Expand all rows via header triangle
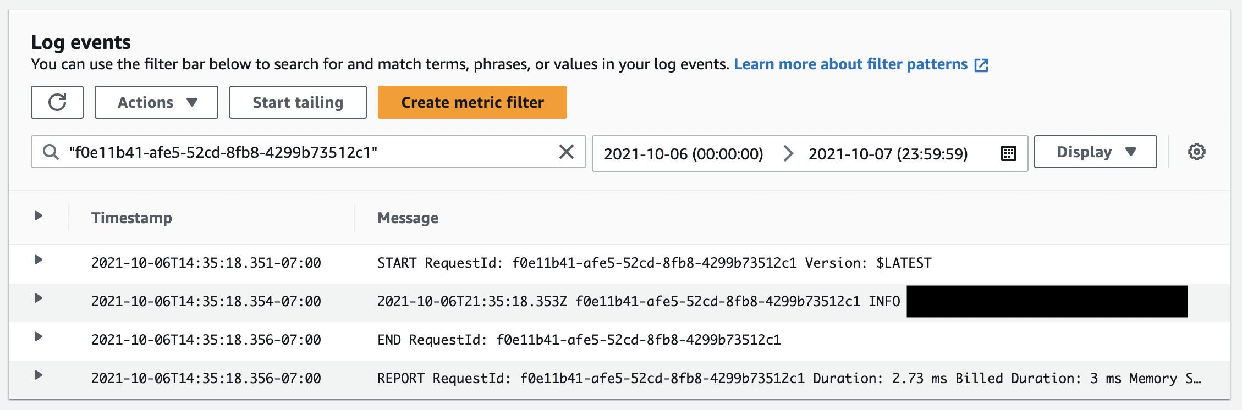Screen dimensions: 1242x410 [38, 215]
